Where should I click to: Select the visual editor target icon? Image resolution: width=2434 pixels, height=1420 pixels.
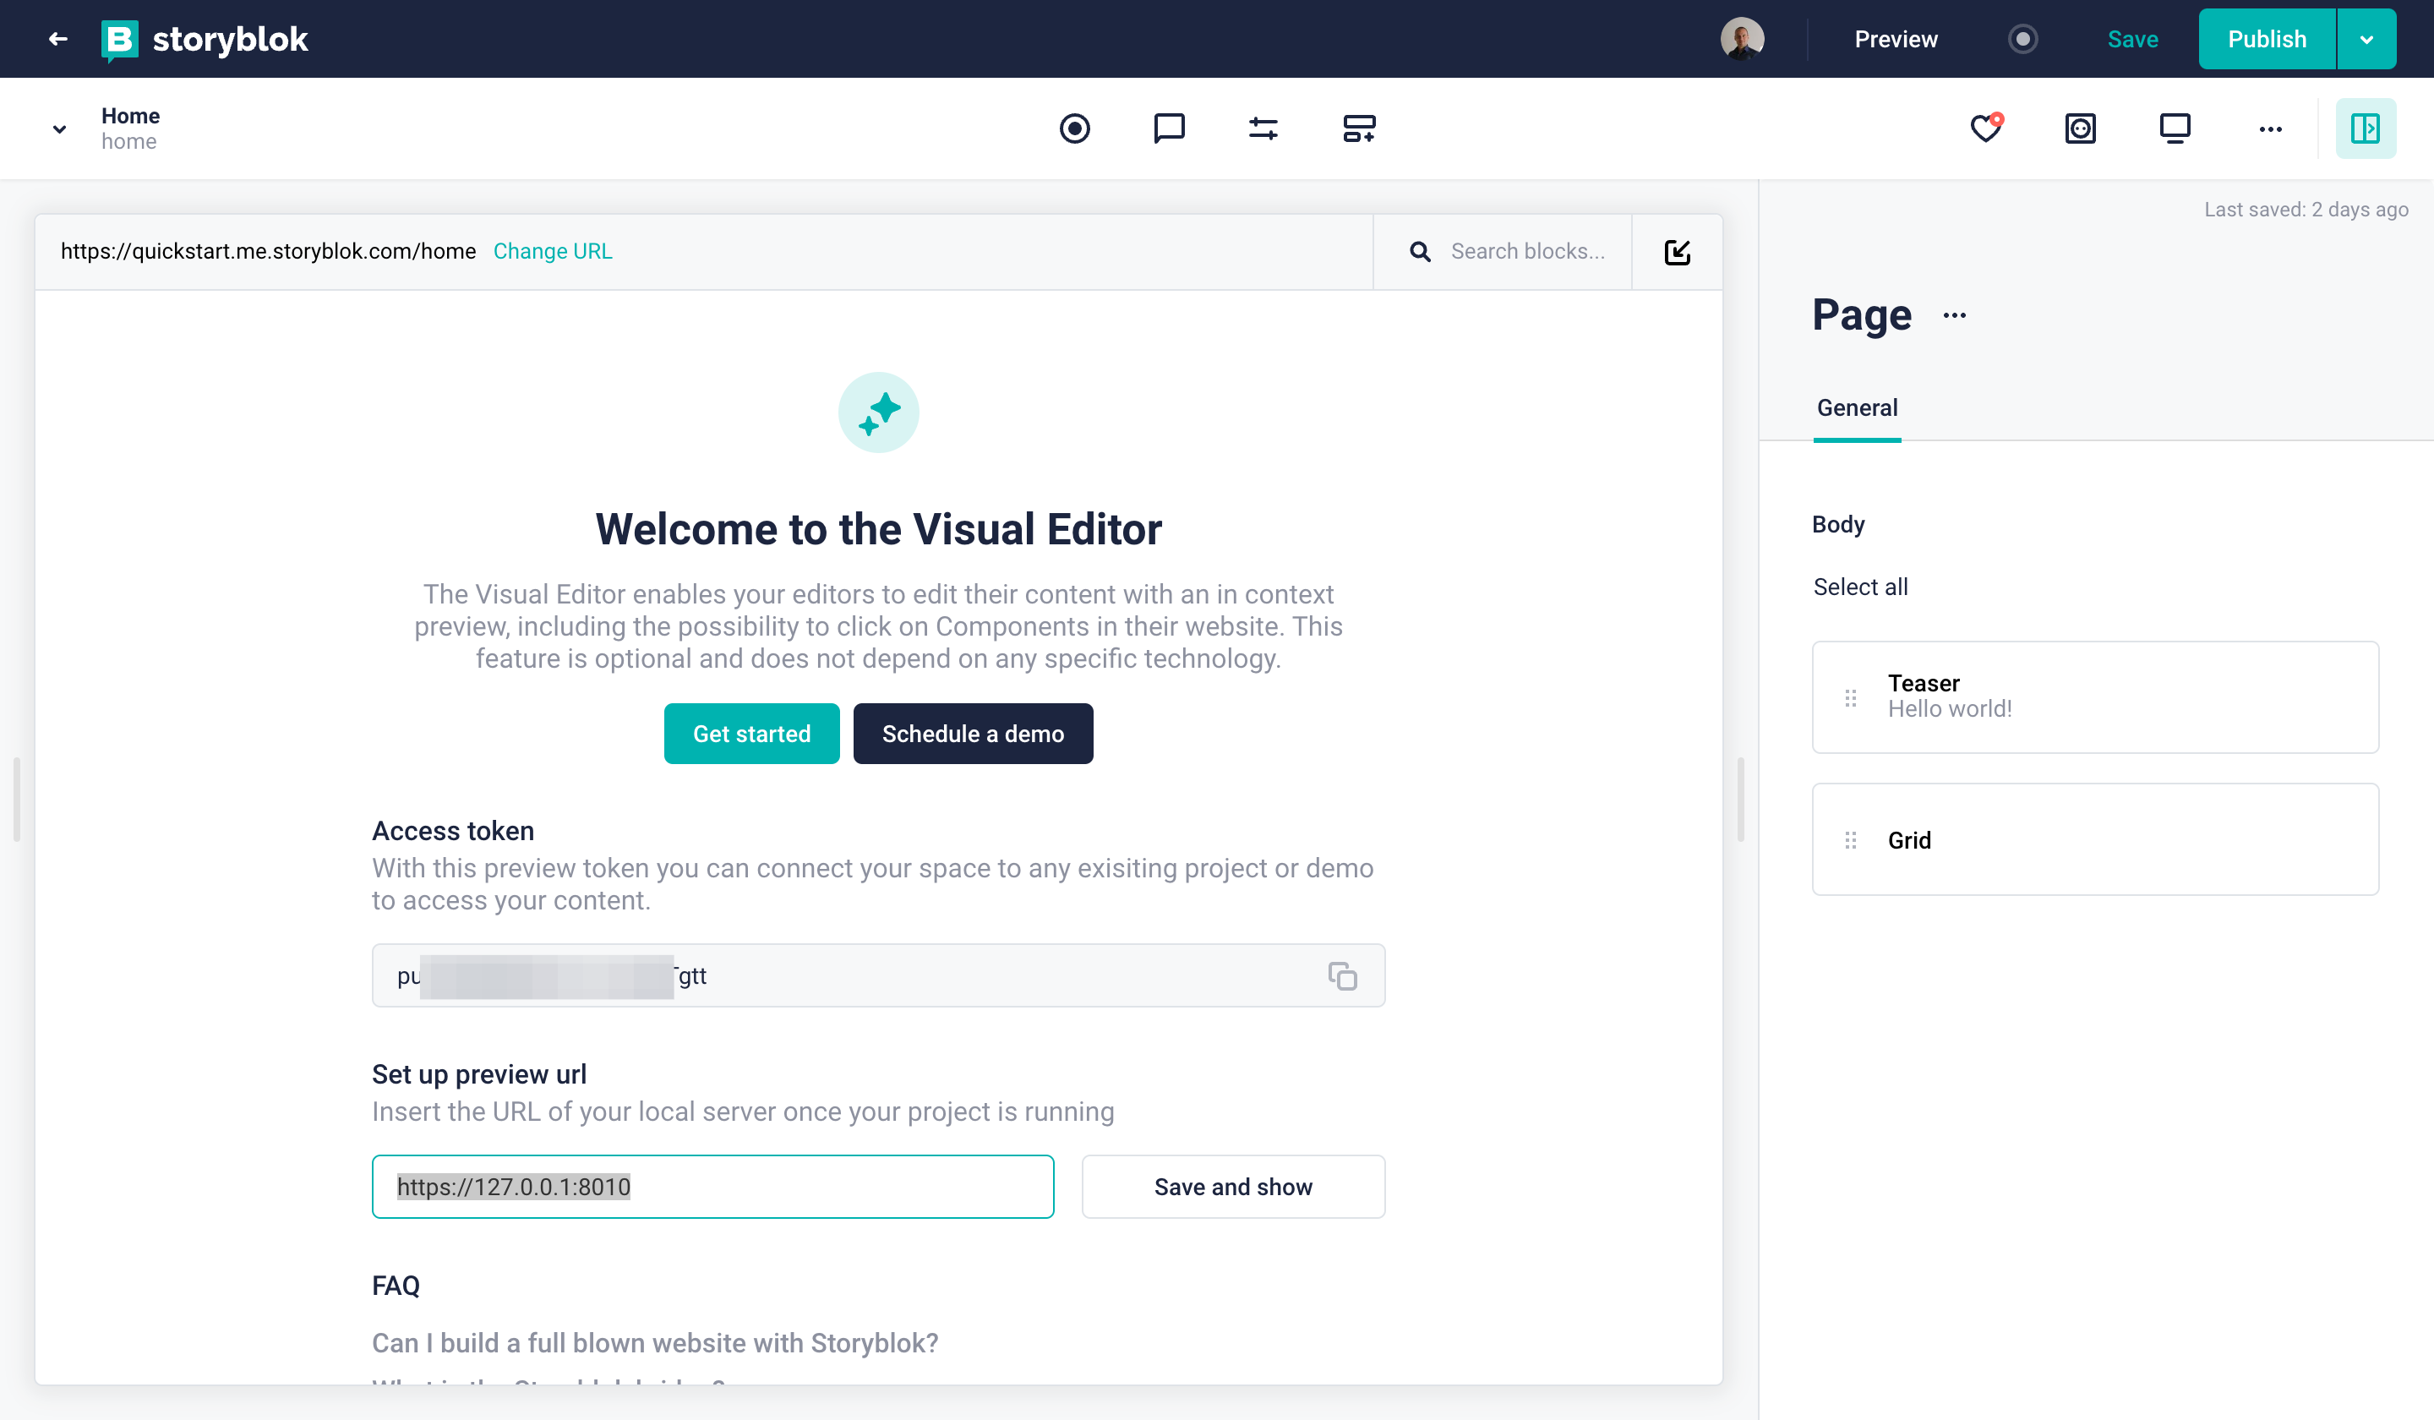click(x=1074, y=128)
